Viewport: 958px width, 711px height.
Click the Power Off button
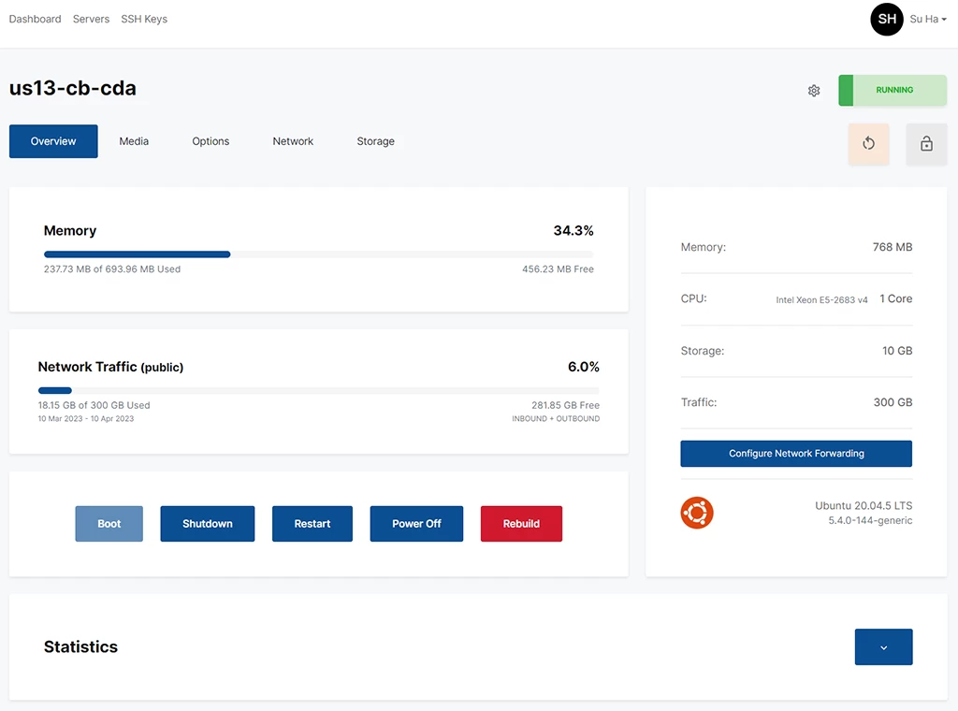pyautogui.click(x=416, y=524)
